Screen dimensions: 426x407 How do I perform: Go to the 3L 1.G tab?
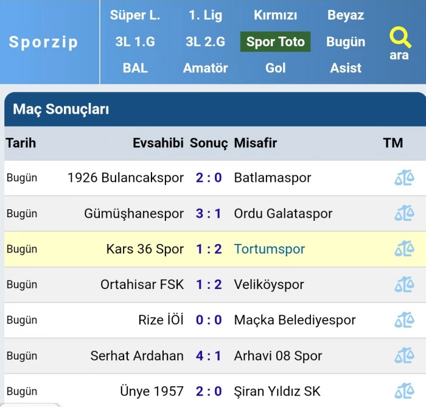coord(135,42)
